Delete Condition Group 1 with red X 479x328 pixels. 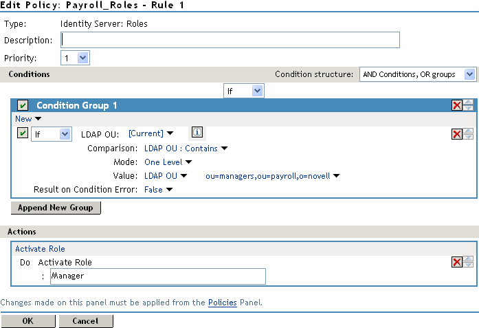click(457, 105)
